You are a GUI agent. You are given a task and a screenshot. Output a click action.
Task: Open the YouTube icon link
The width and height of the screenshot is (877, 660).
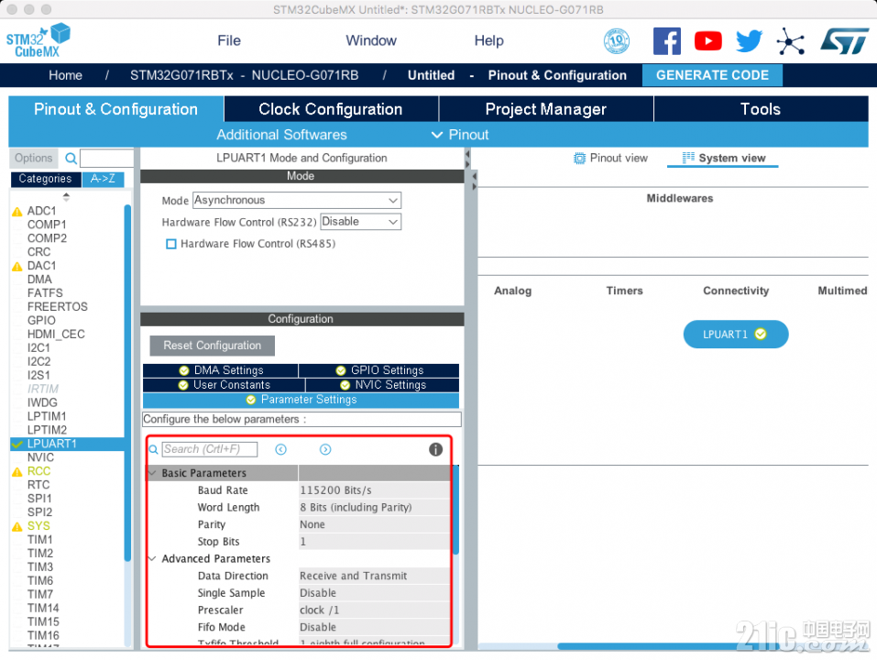click(707, 41)
